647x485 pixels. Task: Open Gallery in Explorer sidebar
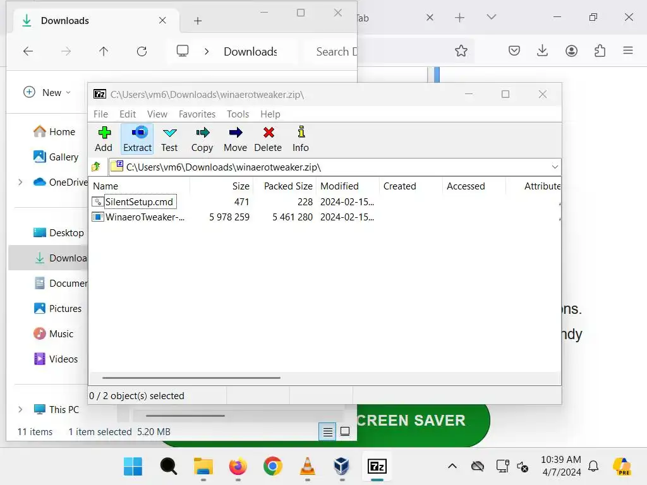(x=56, y=157)
